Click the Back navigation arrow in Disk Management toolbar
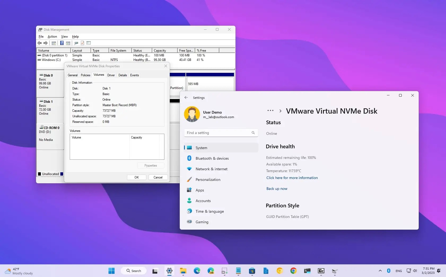Screen dimensions: 446x277 click(x=40, y=43)
